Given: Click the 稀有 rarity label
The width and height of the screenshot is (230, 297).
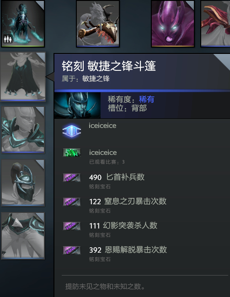Looking at the screenshot, I should click(x=147, y=99).
